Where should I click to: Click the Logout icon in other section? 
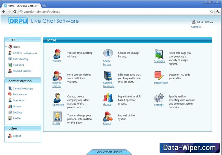[10, 136]
